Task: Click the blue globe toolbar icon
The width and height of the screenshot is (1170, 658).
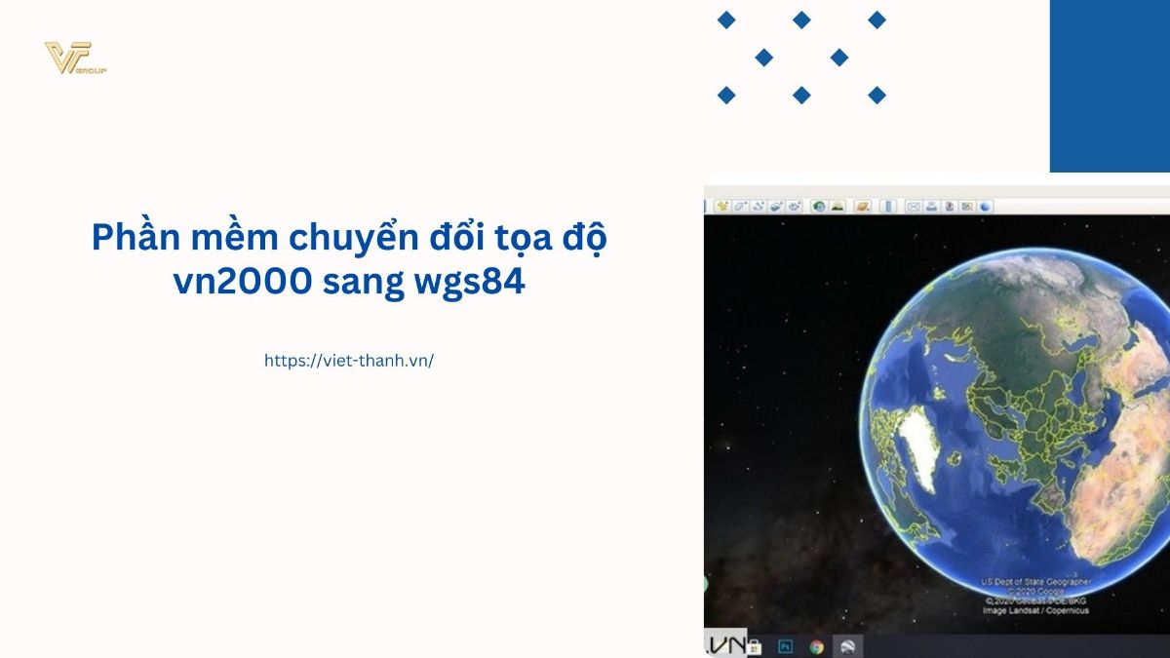Action: (x=985, y=206)
